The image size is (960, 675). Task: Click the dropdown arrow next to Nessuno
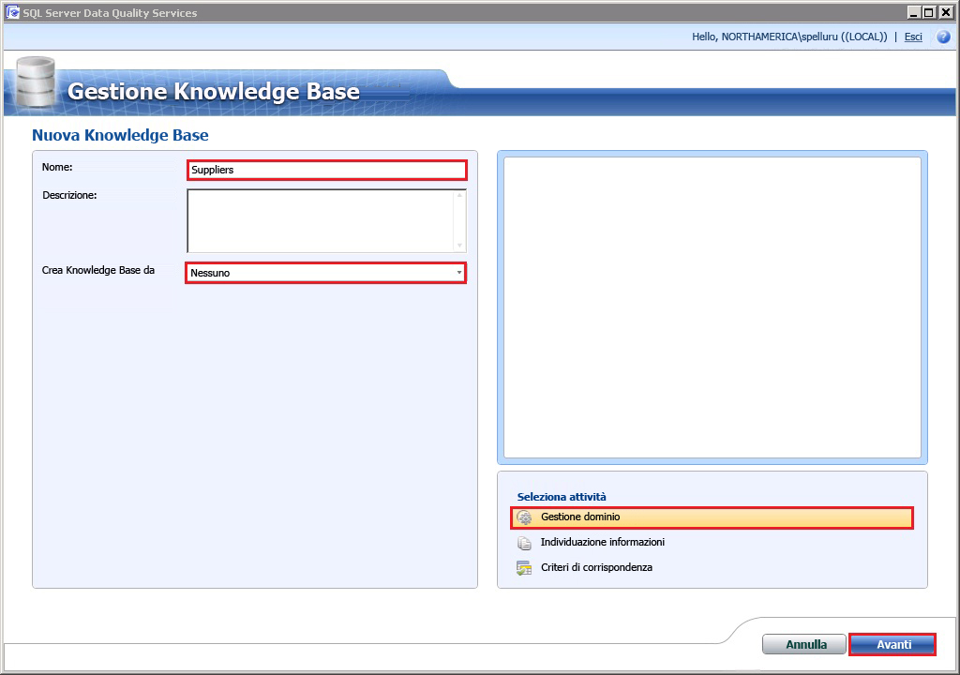click(x=458, y=273)
